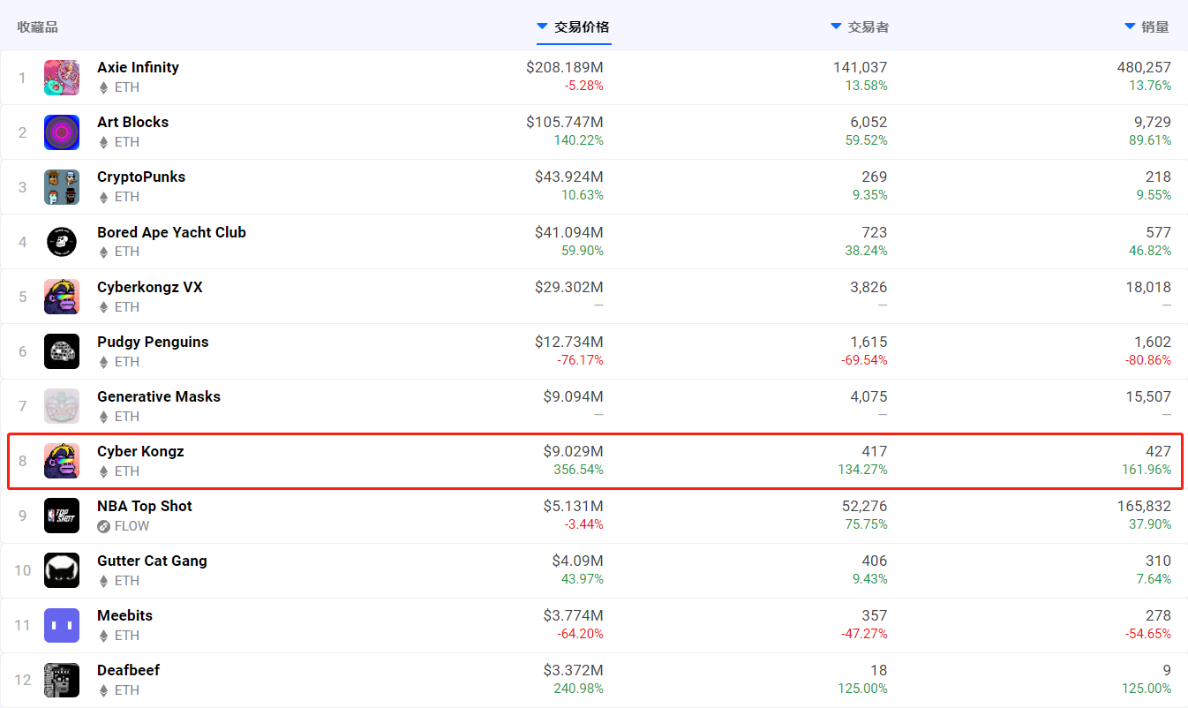This screenshot has height=708, width=1188.
Task: Click the -64.20% price change
Action: coord(580,633)
